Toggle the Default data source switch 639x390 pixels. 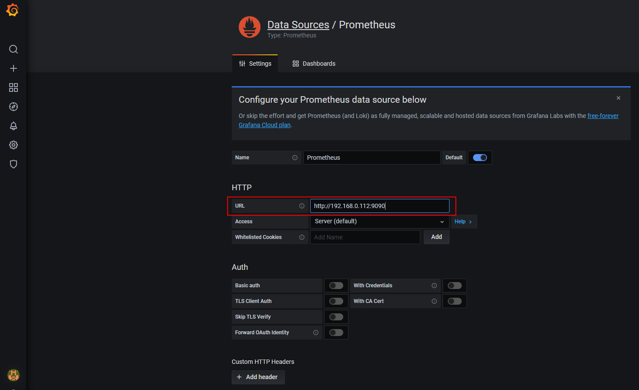click(480, 158)
